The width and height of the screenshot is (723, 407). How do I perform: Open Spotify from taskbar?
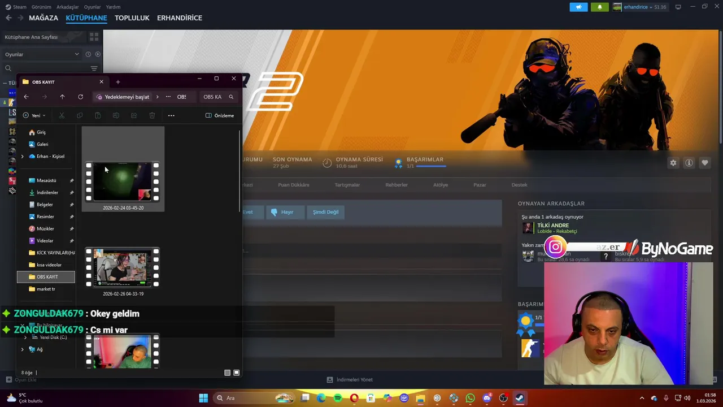pyautogui.click(x=338, y=398)
